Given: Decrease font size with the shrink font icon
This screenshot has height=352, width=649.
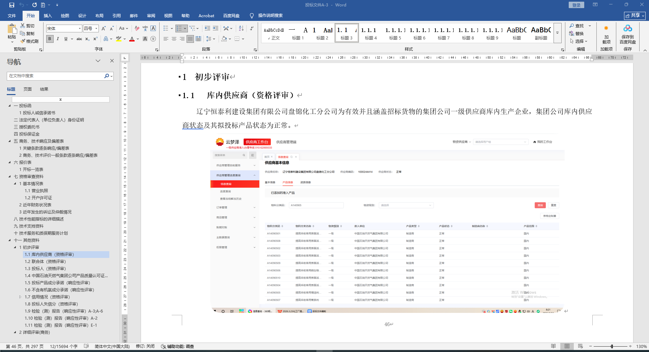Looking at the screenshot, I should point(112,28).
